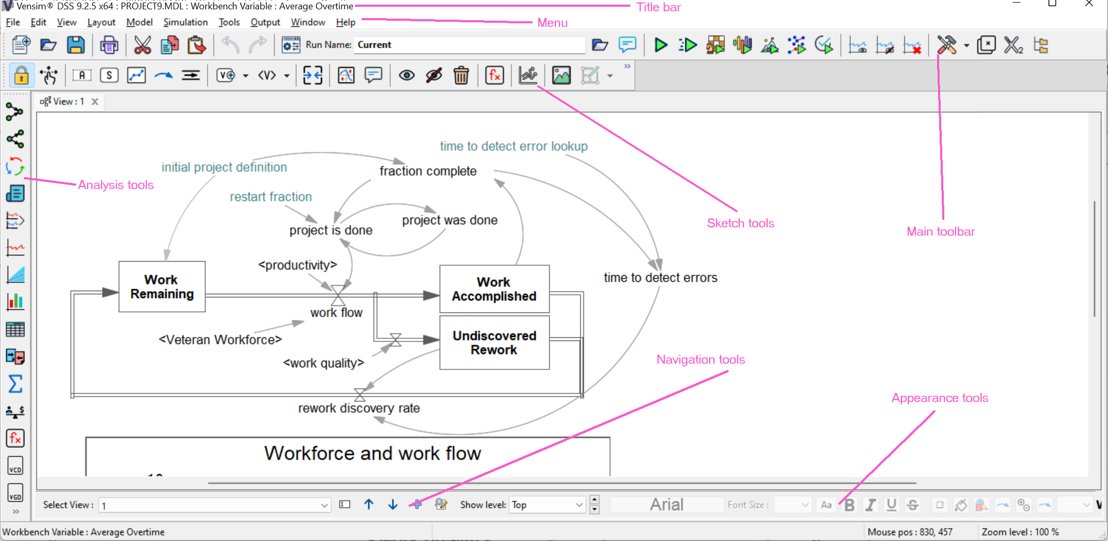Select the Arrow sketch tool
The width and height of the screenshot is (1108, 541).
163,76
